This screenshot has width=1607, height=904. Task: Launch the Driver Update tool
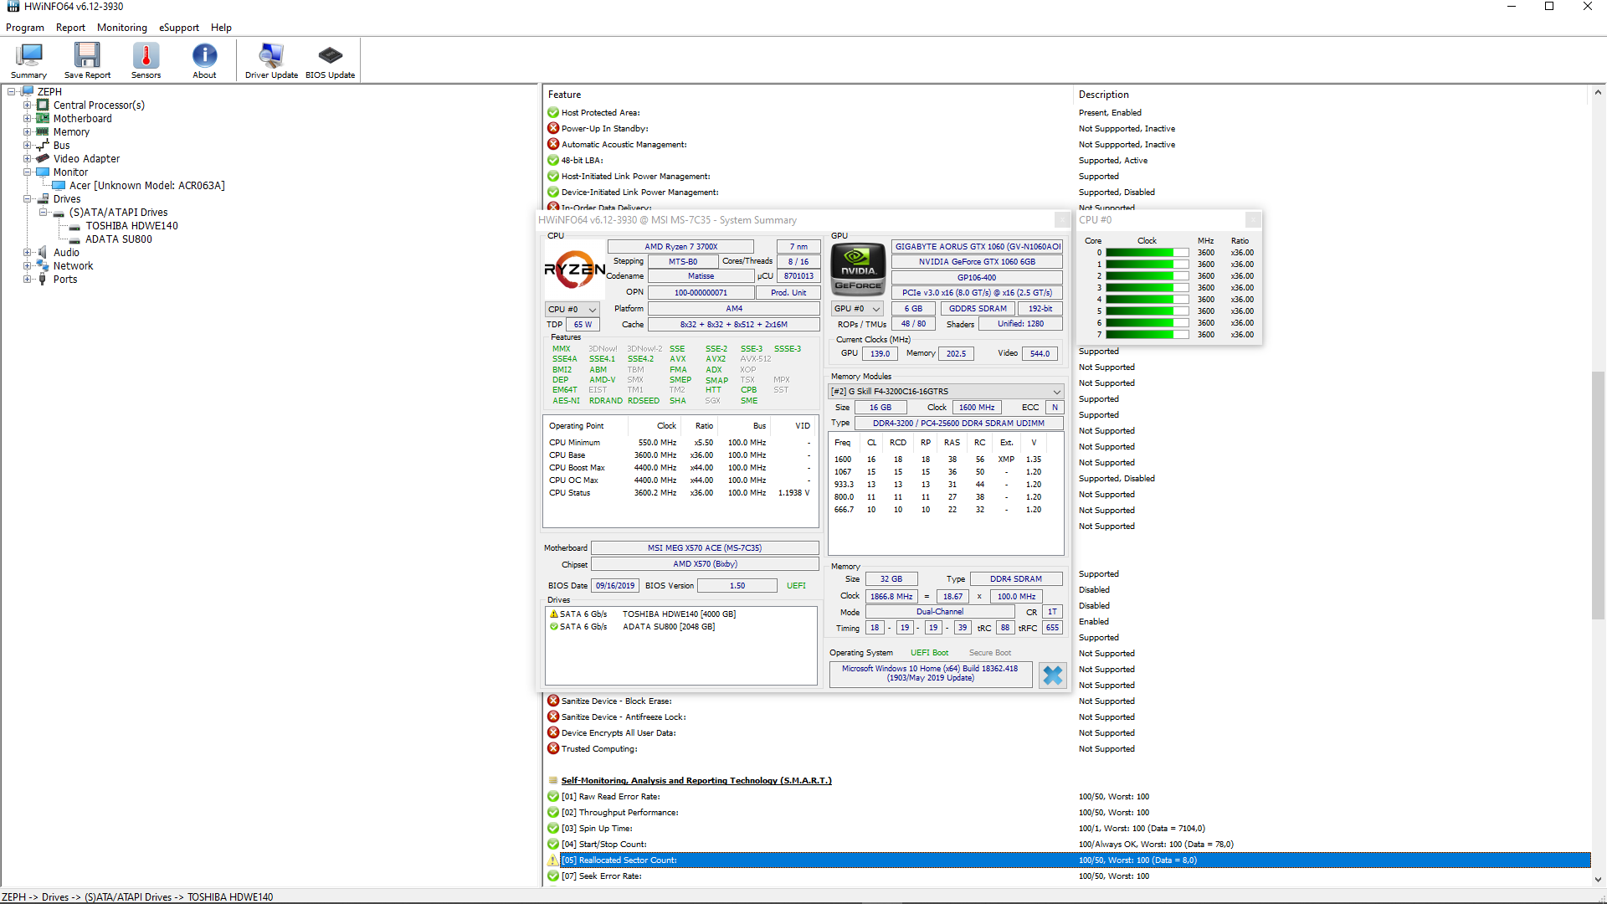click(x=271, y=60)
